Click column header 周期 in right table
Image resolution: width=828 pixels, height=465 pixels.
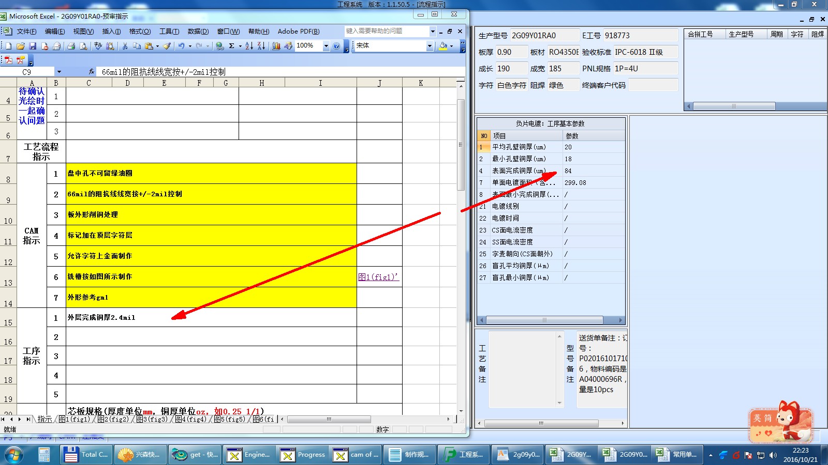776,34
